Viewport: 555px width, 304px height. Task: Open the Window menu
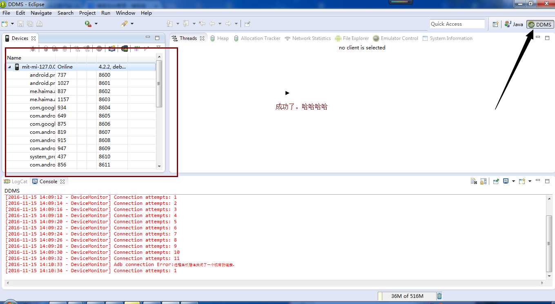click(125, 13)
